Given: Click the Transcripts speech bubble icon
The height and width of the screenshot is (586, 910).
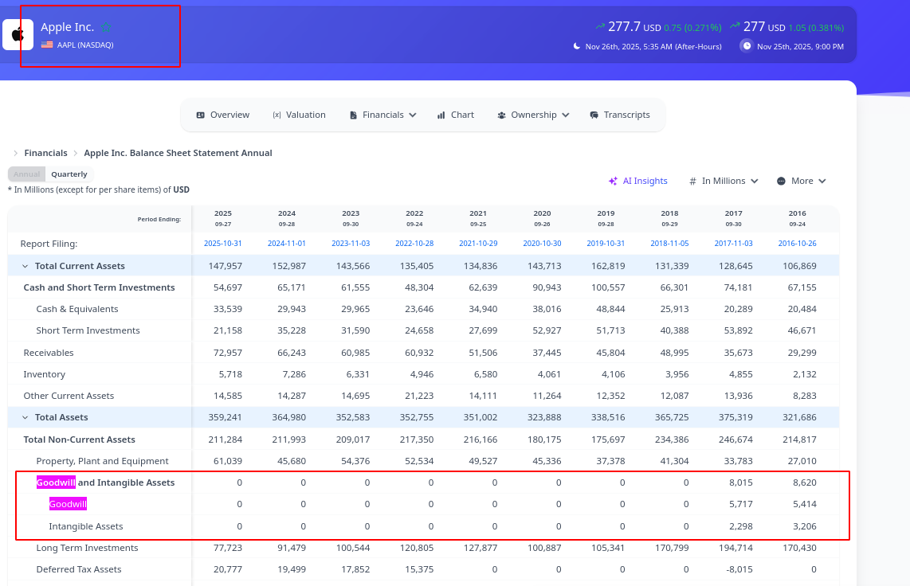Looking at the screenshot, I should [594, 115].
